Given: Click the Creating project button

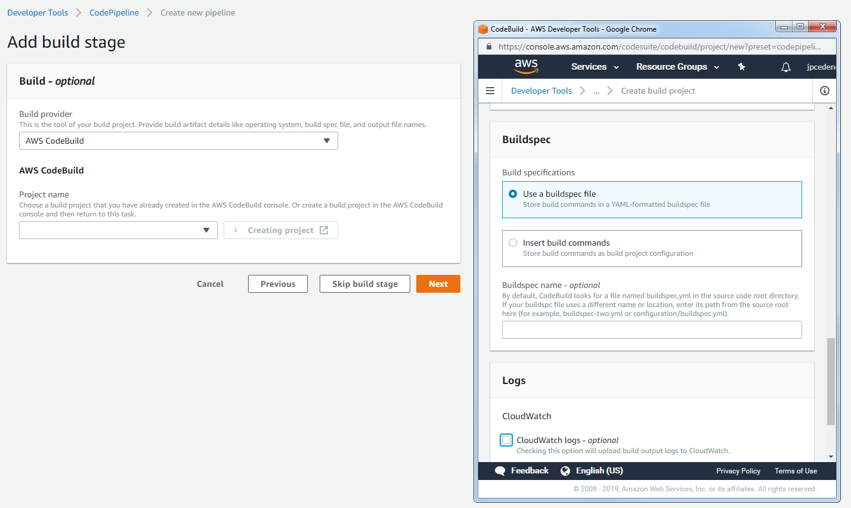Looking at the screenshot, I should tap(281, 230).
